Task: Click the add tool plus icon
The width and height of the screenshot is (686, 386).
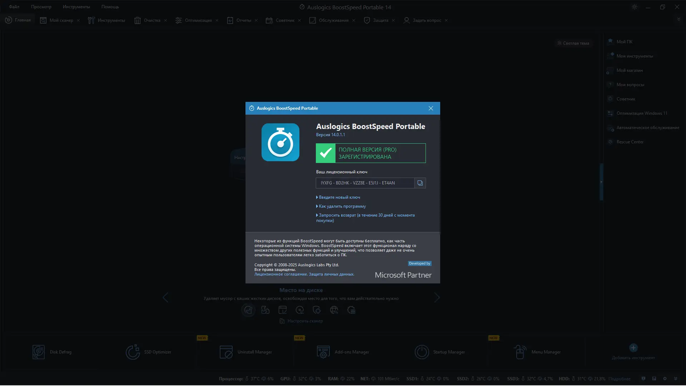Action: (x=633, y=348)
